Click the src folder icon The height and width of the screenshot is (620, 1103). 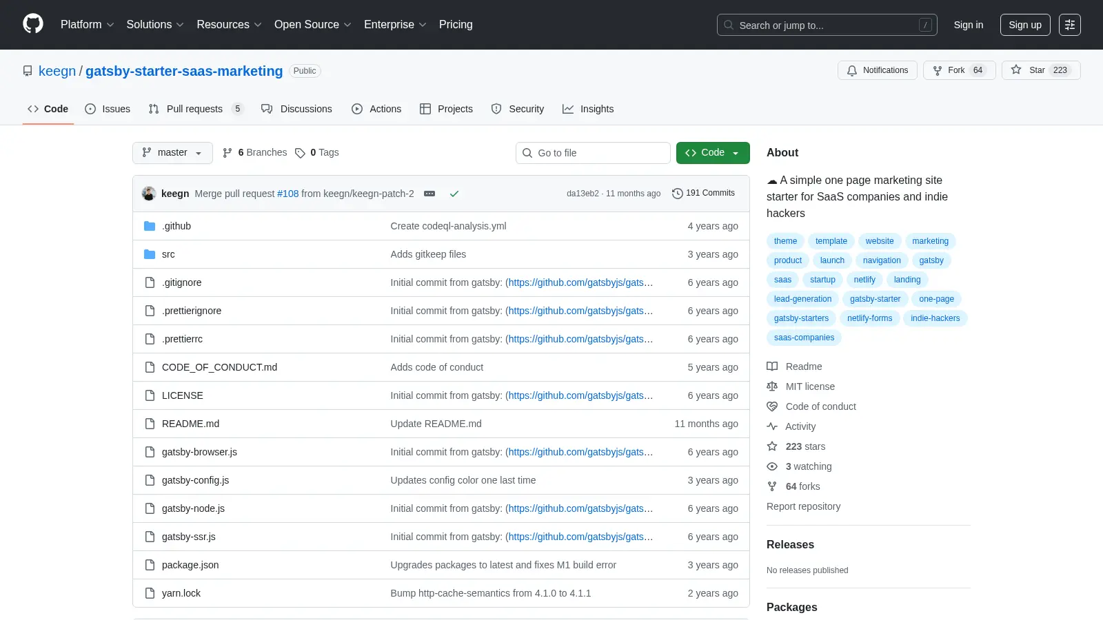(x=150, y=254)
